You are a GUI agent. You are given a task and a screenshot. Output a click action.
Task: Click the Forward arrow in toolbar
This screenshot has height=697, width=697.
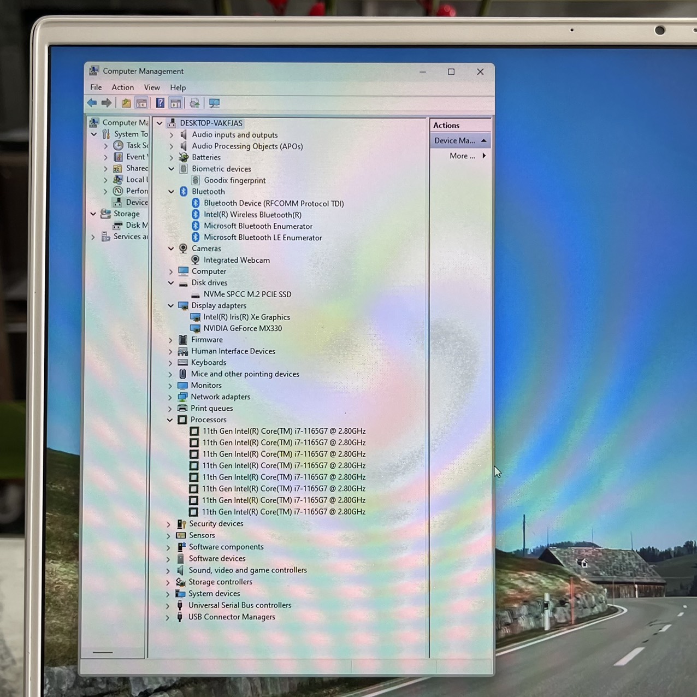(107, 103)
